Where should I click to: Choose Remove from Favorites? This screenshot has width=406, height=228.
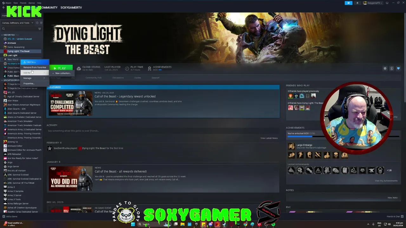click(35, 67)
